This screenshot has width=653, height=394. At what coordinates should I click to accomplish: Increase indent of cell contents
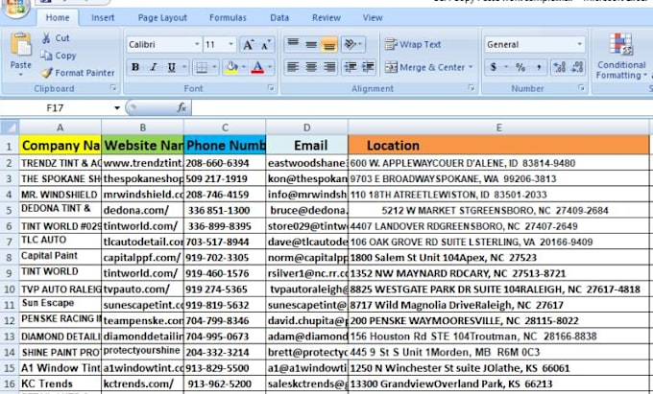(x=368, y=67)
